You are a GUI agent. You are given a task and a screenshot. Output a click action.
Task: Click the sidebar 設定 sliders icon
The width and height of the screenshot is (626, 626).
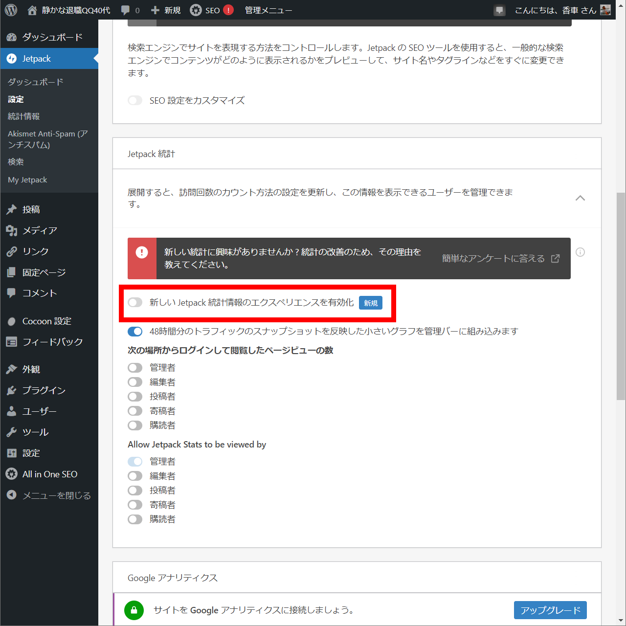click(11, 453)
